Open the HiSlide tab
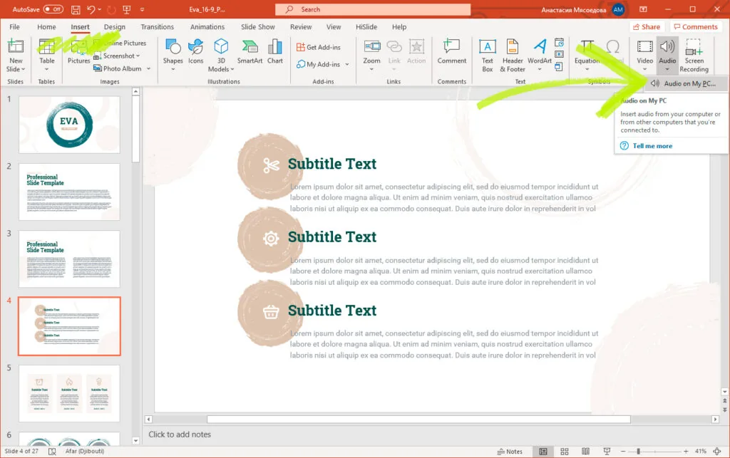This screenshot has height=458, width=730. (366, 27)
